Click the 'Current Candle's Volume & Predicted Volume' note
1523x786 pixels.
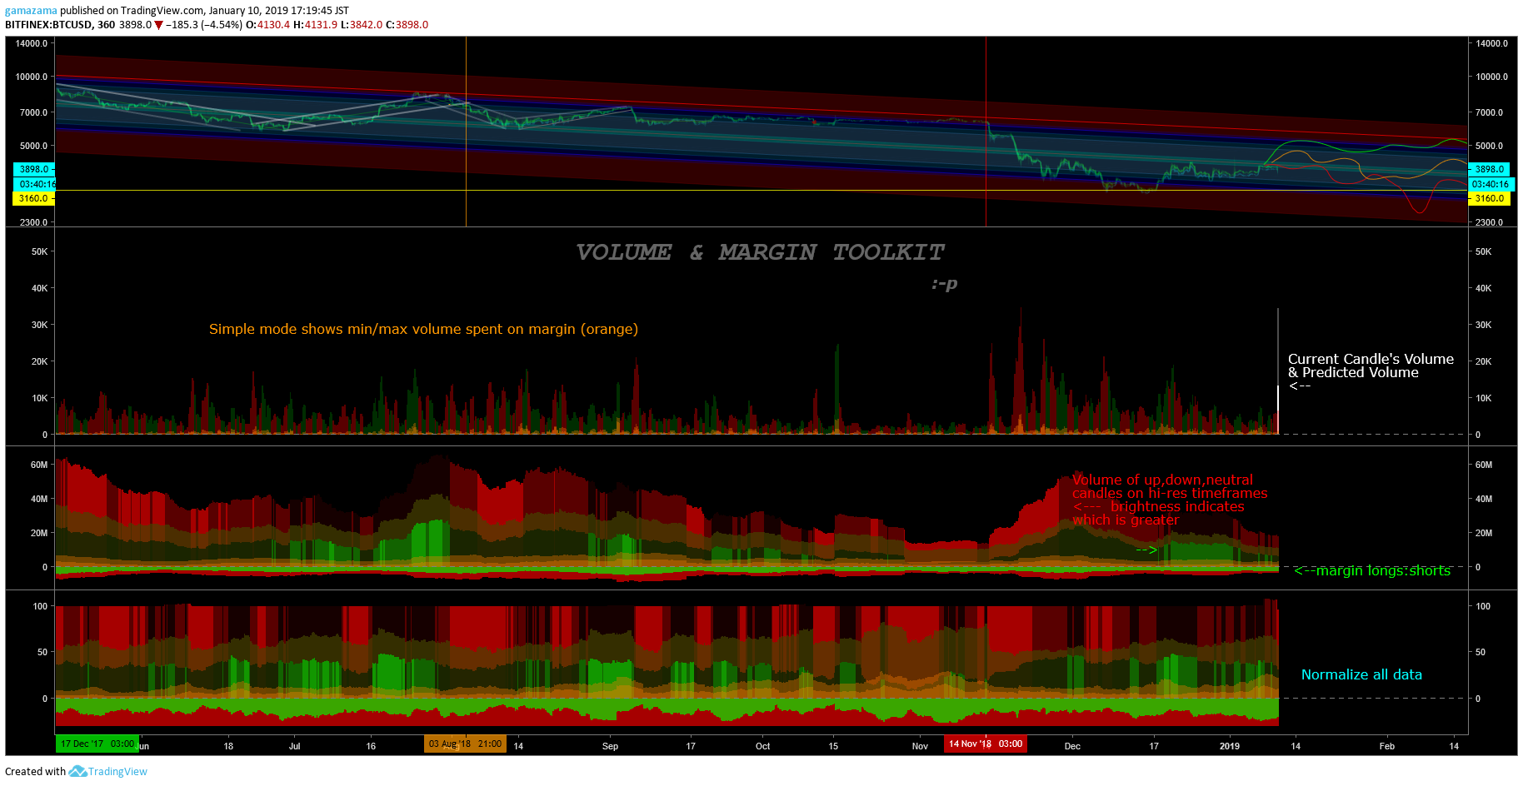(x=1371, y=371)
